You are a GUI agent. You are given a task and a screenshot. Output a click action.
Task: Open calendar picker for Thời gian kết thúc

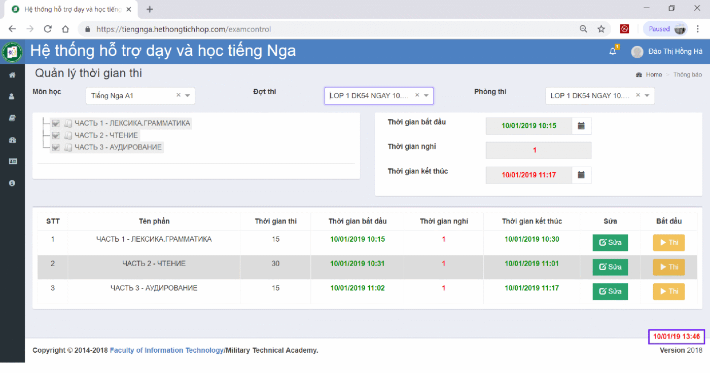pyautogui.click(x=581, y=175)
